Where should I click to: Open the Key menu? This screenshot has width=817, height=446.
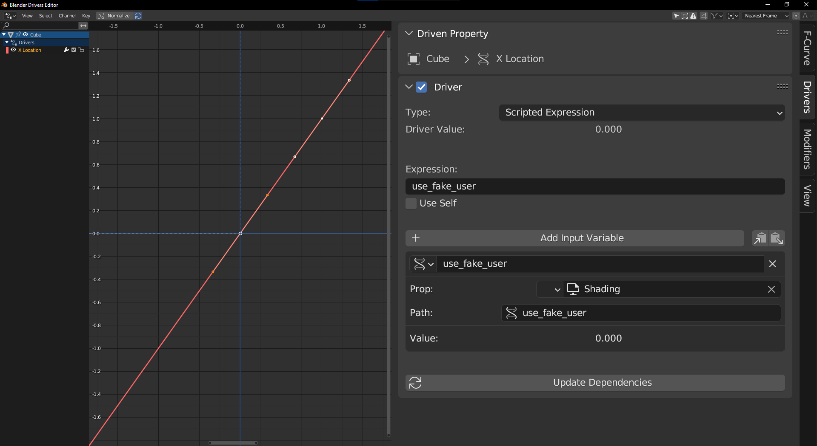tap(86, 16)
